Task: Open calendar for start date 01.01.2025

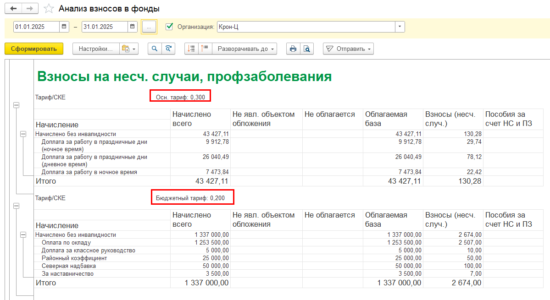Action: (64, 27)
